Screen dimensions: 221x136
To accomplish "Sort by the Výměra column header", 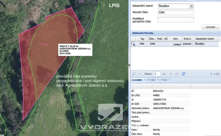I will (x=175, y=39).
